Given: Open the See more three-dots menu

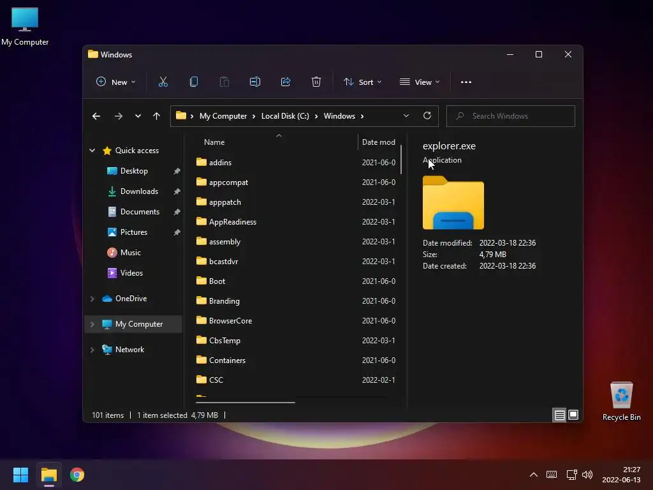Looking at the screenshot, I should coord(466,82).
